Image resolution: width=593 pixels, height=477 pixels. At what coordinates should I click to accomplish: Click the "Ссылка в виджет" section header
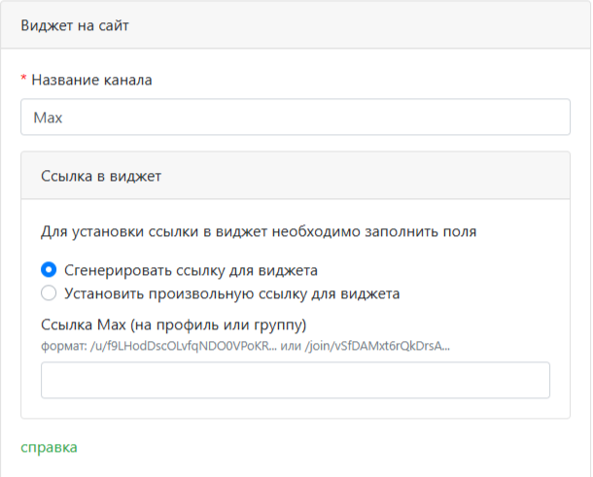point(101,176)
